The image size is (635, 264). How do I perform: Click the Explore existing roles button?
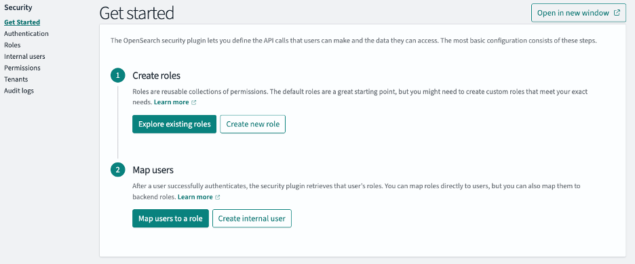pos(174,124)
